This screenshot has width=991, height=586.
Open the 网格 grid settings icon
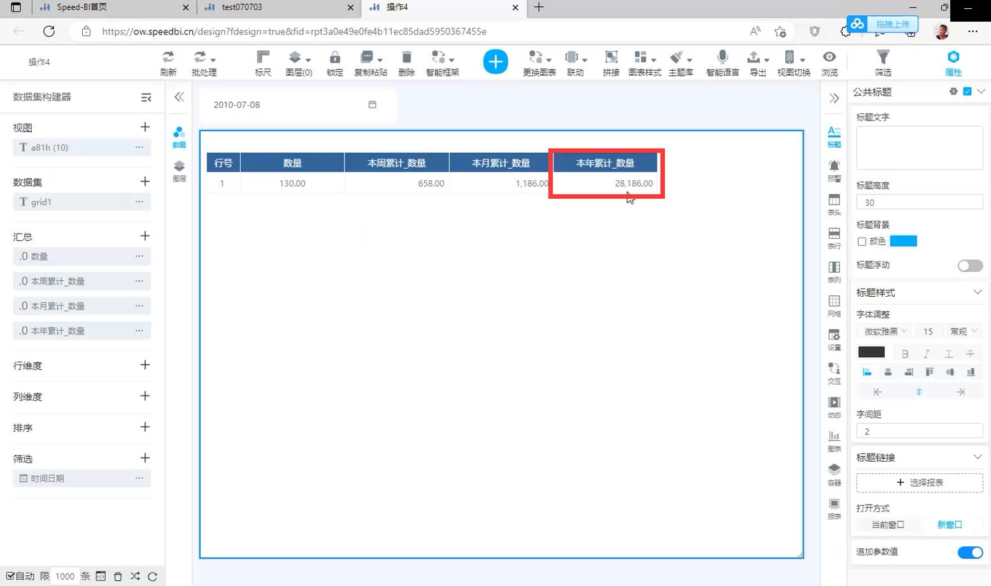[x=834, y=306]
